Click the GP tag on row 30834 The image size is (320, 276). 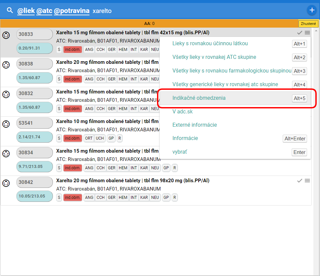click(x=166, y=168)
